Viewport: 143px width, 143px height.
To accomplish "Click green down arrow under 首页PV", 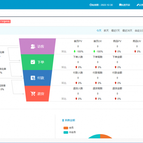I will pos(75,51).
